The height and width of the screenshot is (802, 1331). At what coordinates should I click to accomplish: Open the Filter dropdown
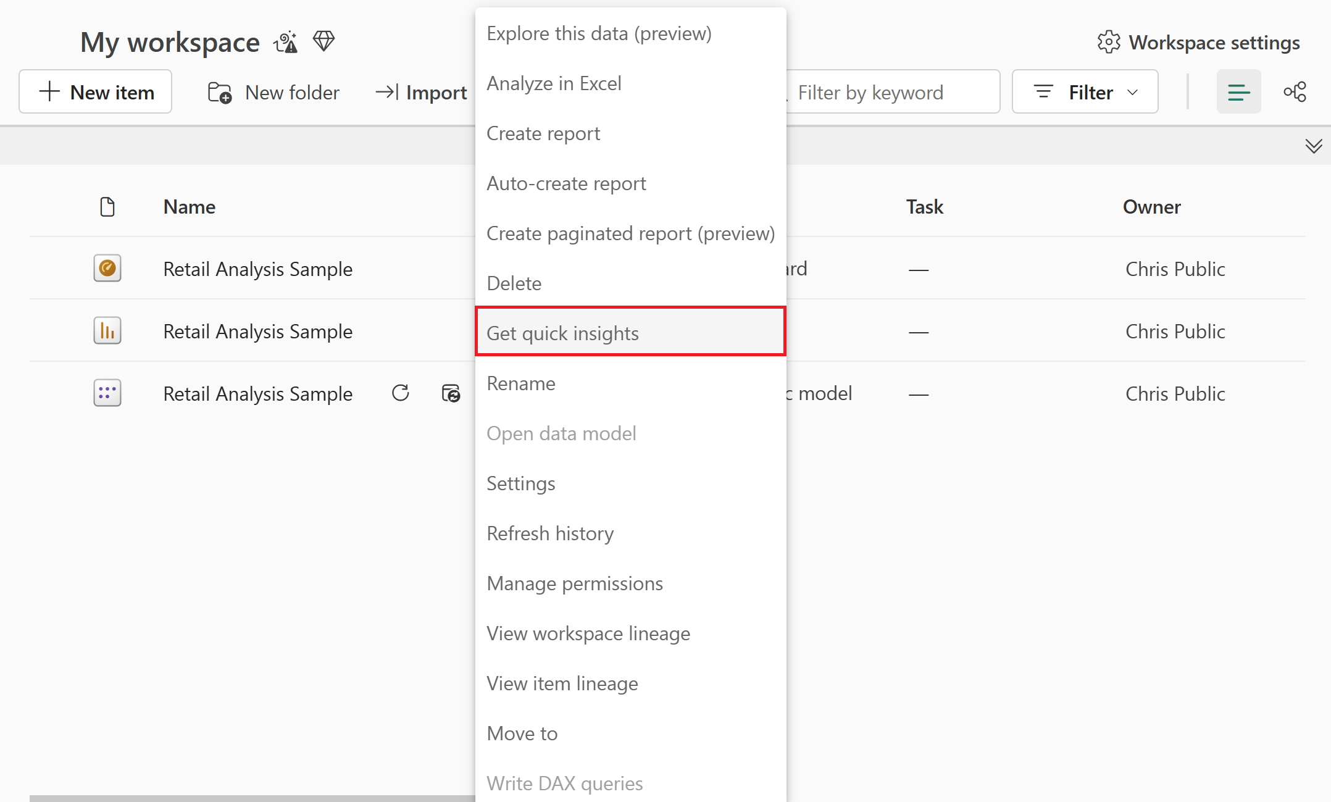1085,92
